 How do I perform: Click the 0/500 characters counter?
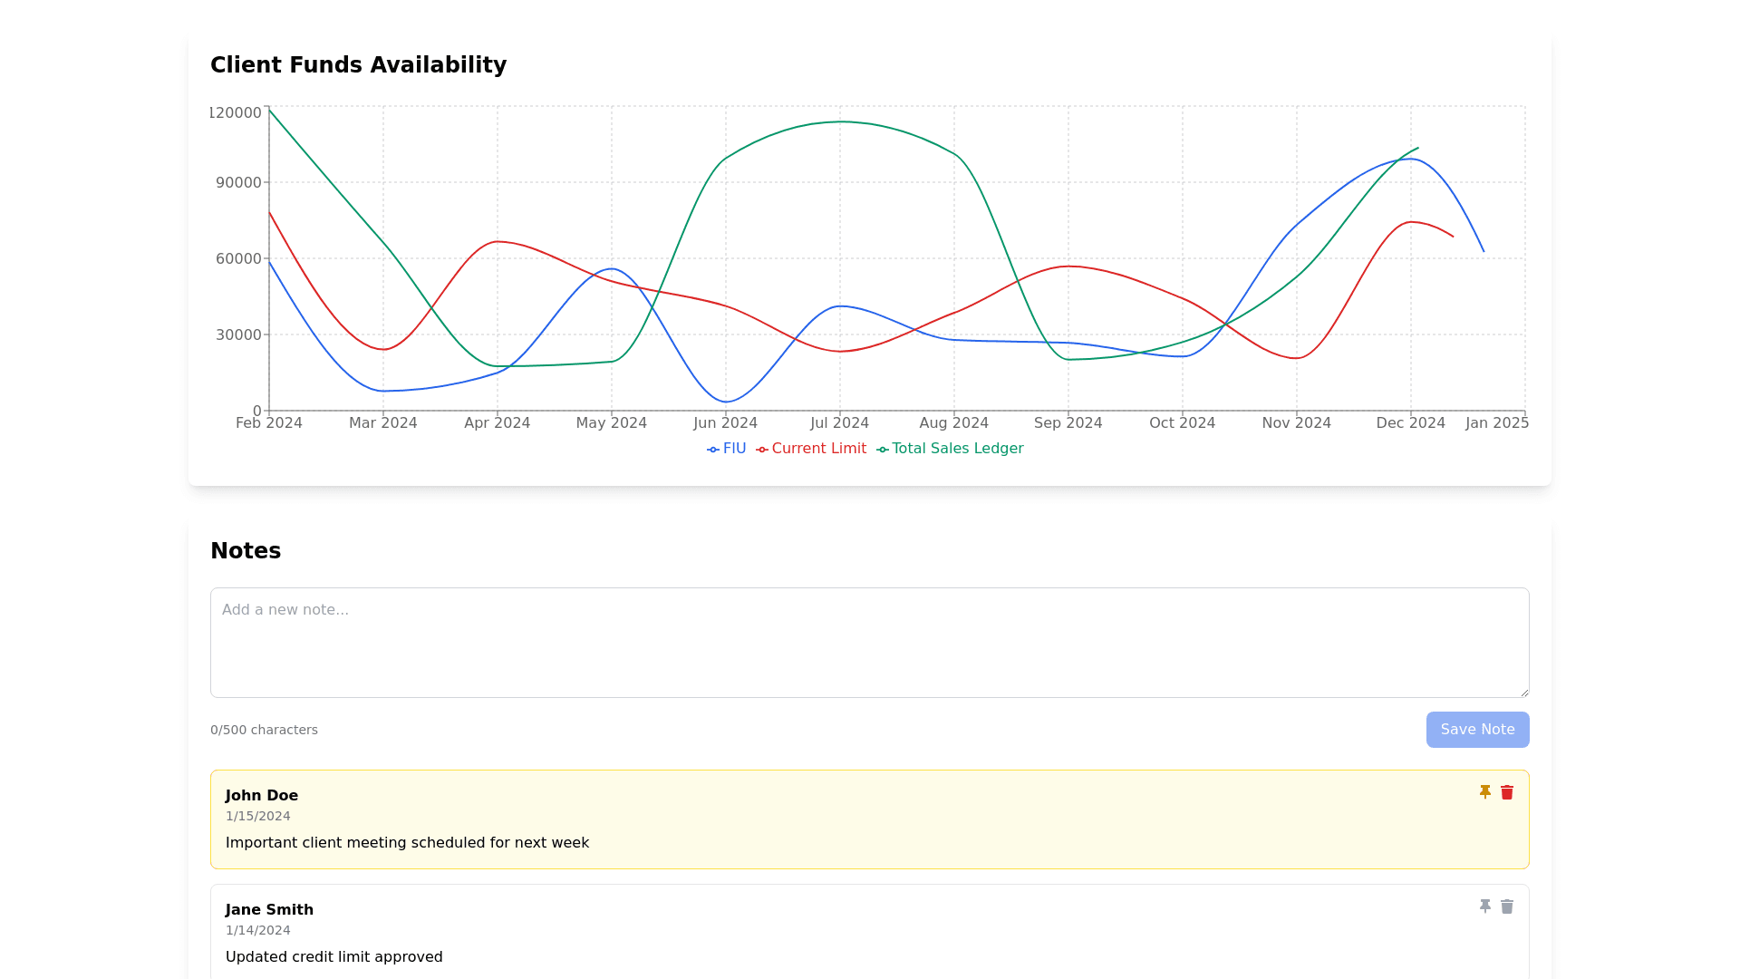[264, 731]
